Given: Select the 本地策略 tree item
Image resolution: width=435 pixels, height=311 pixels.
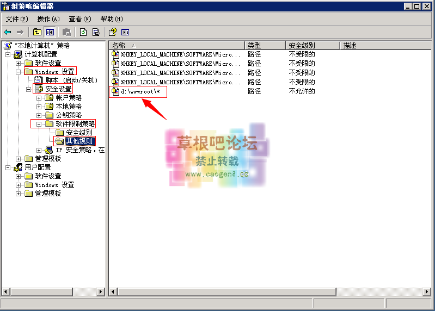Looking at the screenshot, I should click(x=69, y=107).
